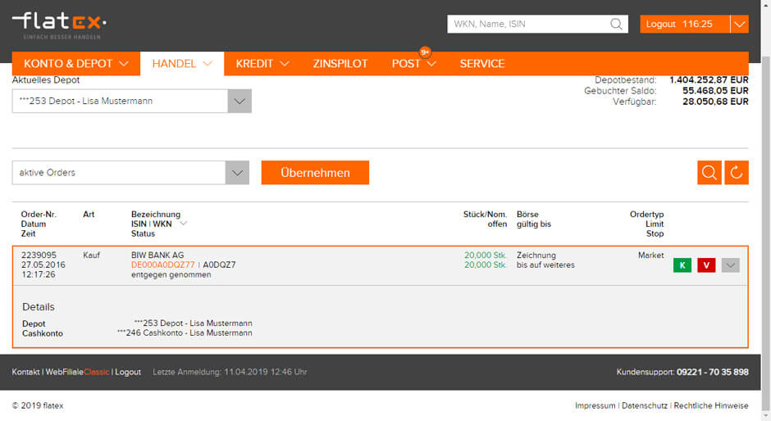Click the red V sell button
The width and height of the screenshot is (771, 421).
(x=706, y=265)
